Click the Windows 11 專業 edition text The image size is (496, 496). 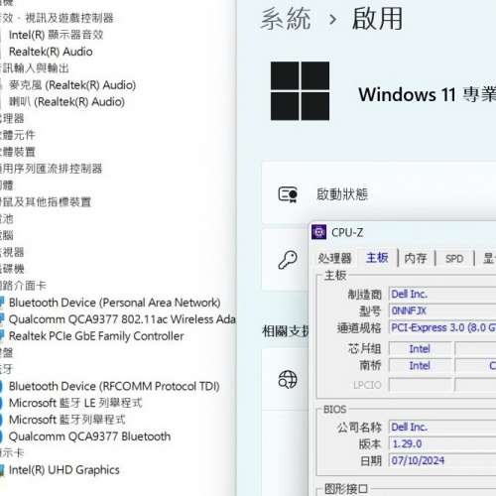click(428, 94)
